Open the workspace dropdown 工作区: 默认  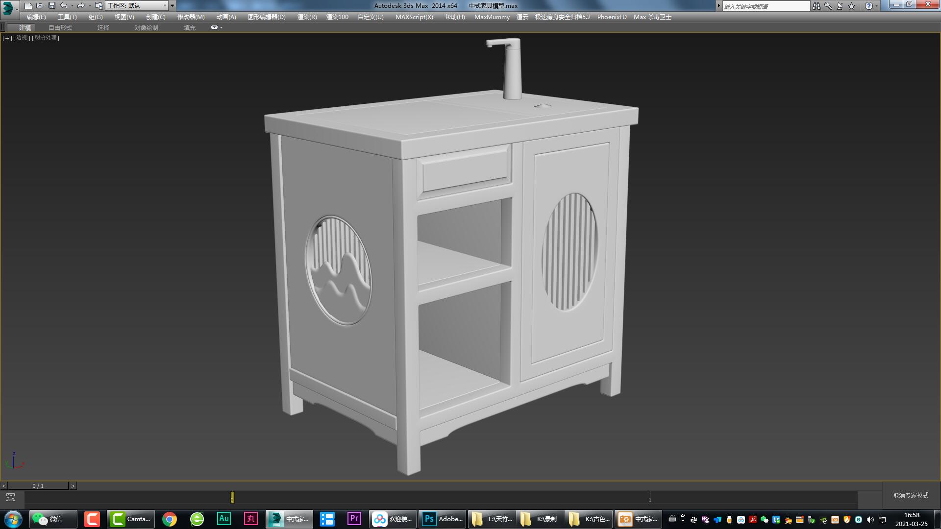136,6
